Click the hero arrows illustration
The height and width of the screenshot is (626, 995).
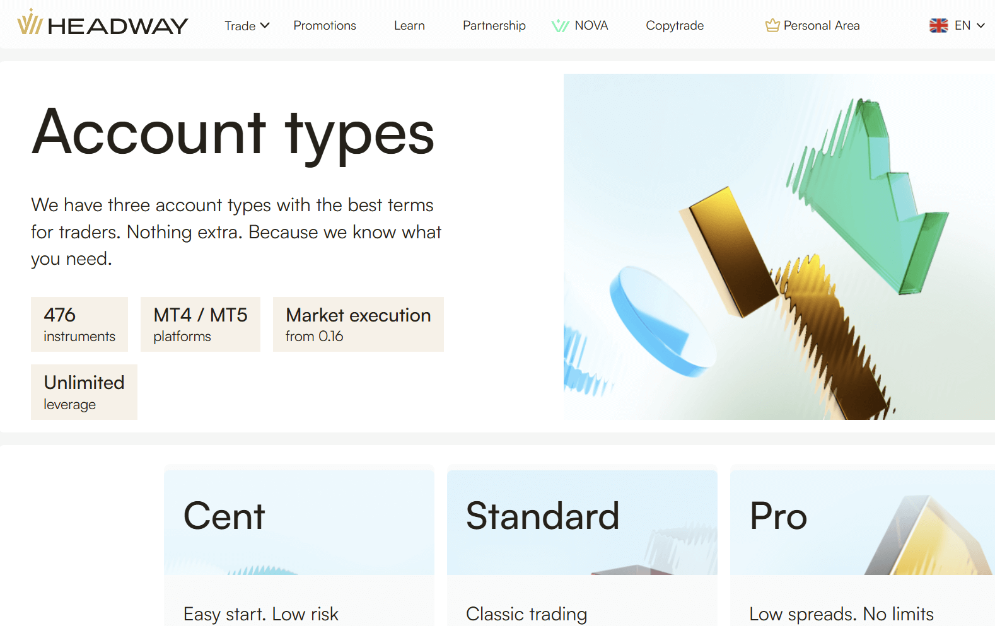point(779,246)
